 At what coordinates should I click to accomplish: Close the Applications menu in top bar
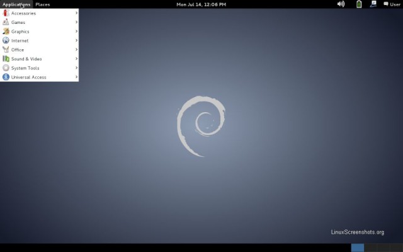coord(16,4)
